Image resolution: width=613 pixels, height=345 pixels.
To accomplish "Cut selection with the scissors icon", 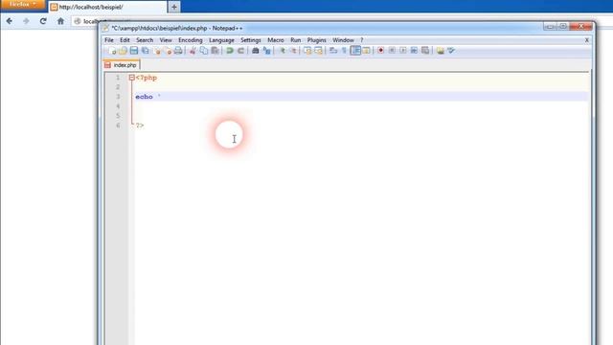I will click(x=193, y=51).
